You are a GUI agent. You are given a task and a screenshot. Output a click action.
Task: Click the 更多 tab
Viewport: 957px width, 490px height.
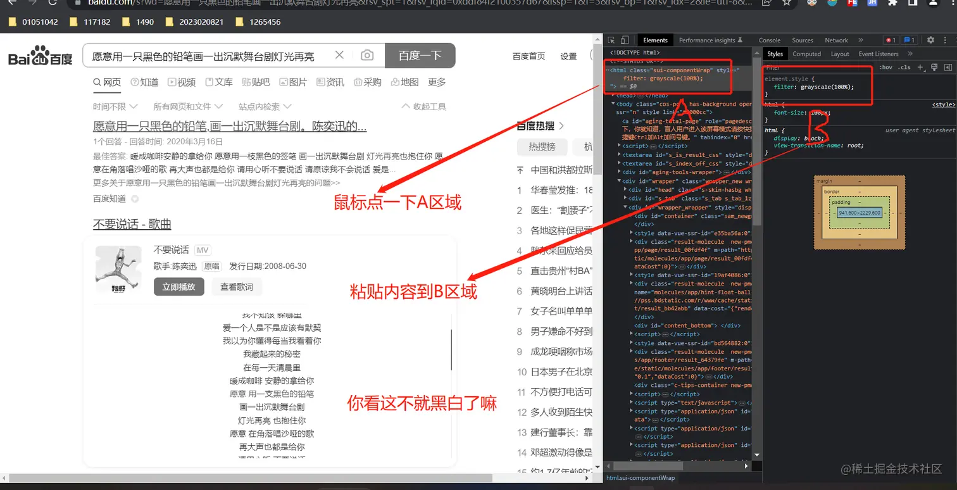(x=437, y=82)
